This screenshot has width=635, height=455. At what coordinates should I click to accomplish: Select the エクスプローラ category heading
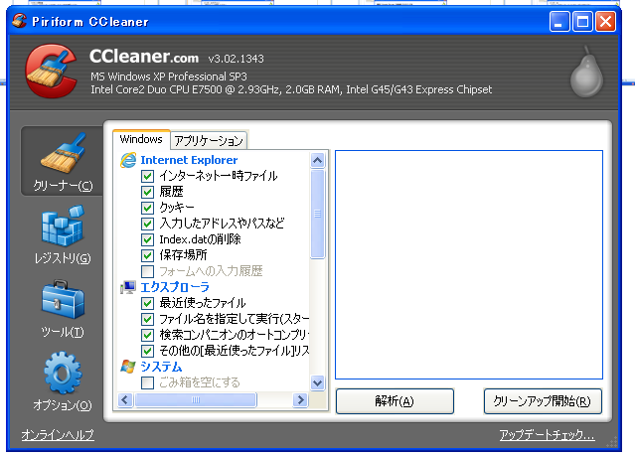pyautogui.click(x=175, y=287)
